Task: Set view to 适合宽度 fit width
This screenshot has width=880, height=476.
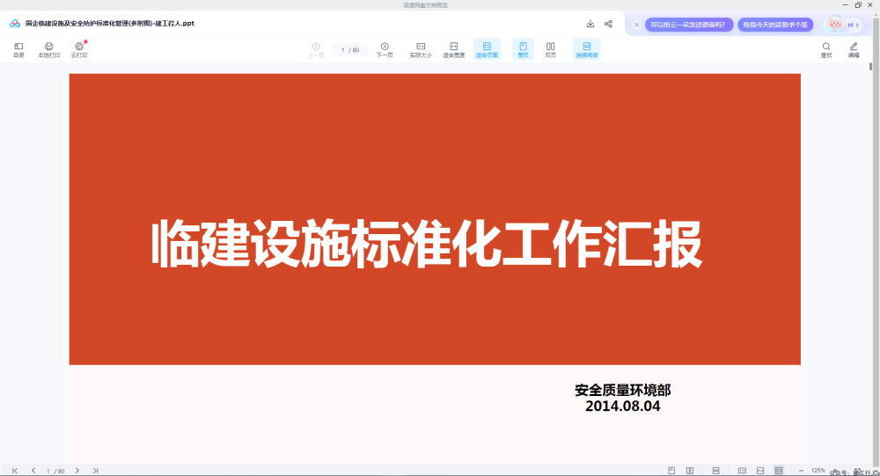Action: point(453,50)
